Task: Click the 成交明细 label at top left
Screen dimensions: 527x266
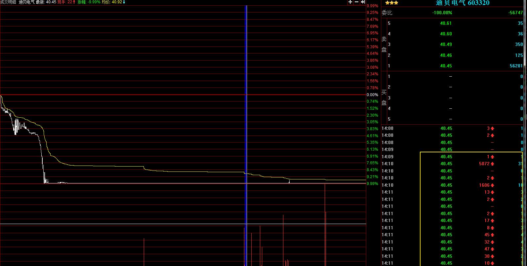Action: point(8,2)
